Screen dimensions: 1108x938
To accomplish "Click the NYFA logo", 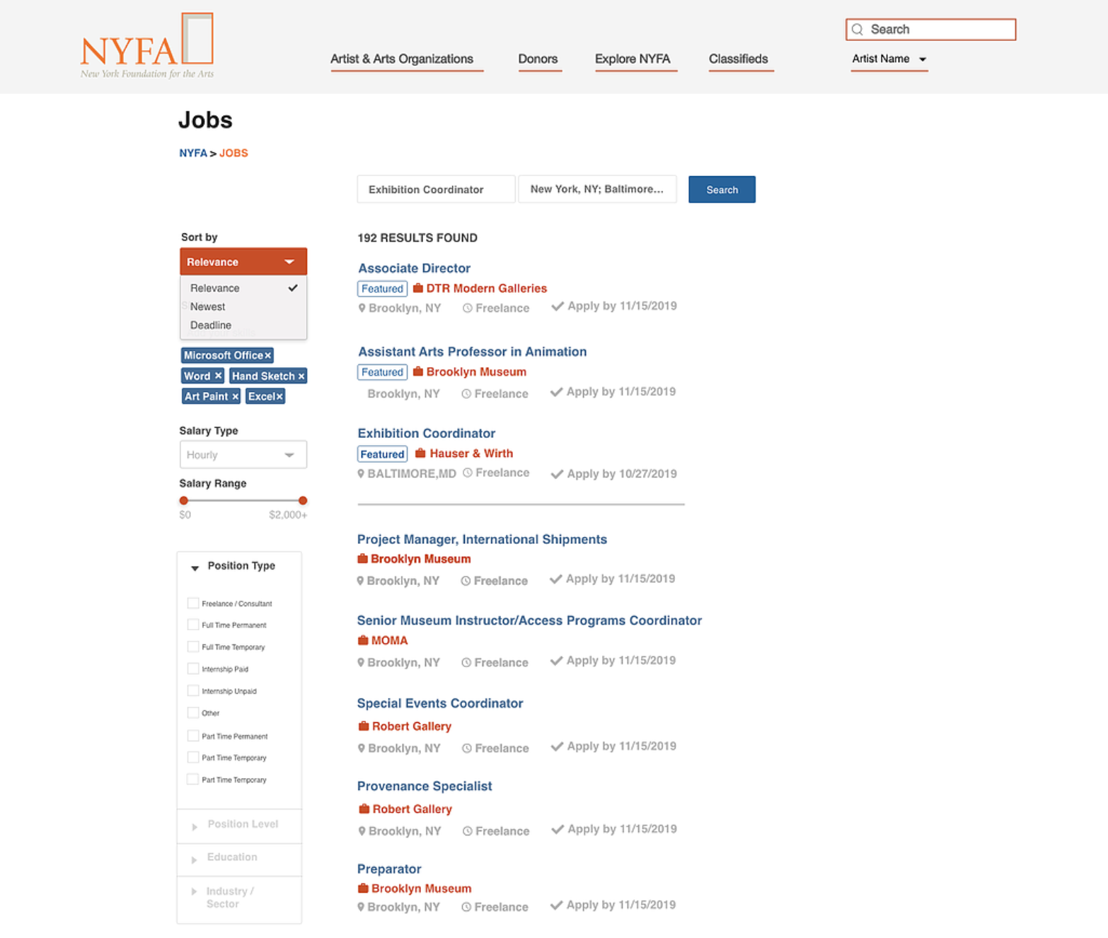I will pyautogui.click(x=147, y=45).
